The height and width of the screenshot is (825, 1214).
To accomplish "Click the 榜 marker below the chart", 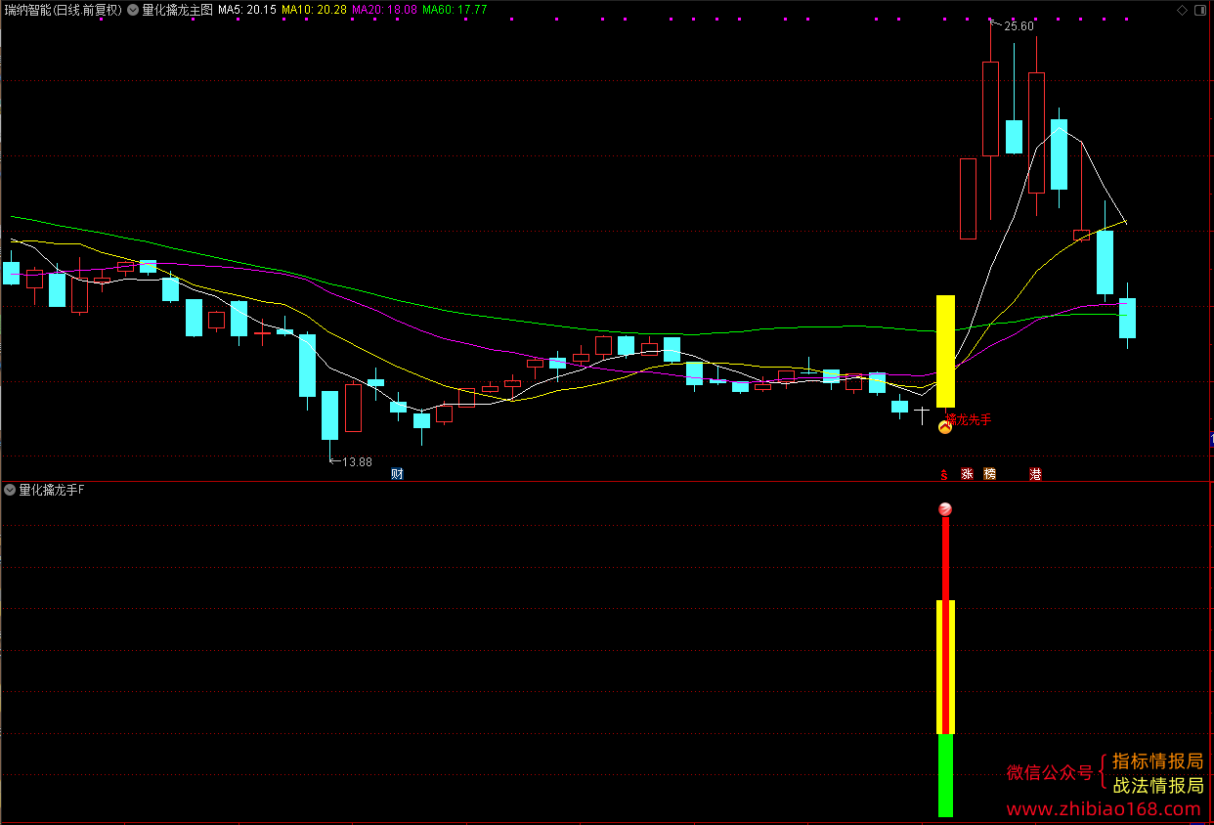I will pos(990,474).
